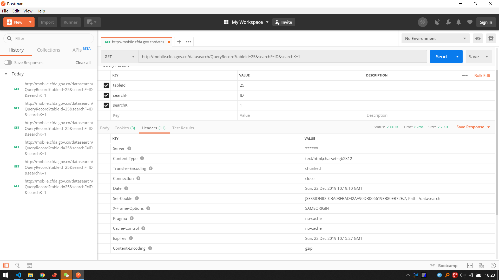Switch to the Collections tab
The image size is (499, 280).
coord(48,50)
